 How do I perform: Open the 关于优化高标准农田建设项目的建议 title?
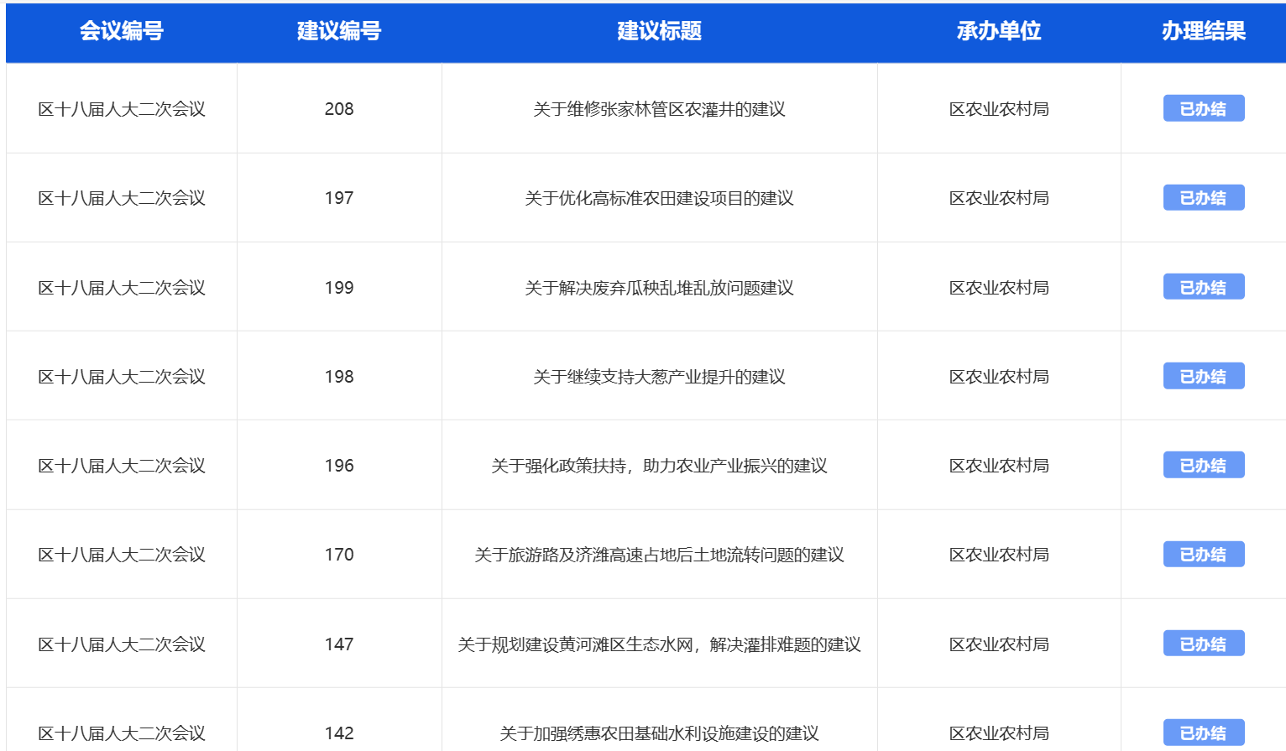click(x=659, y=198)
